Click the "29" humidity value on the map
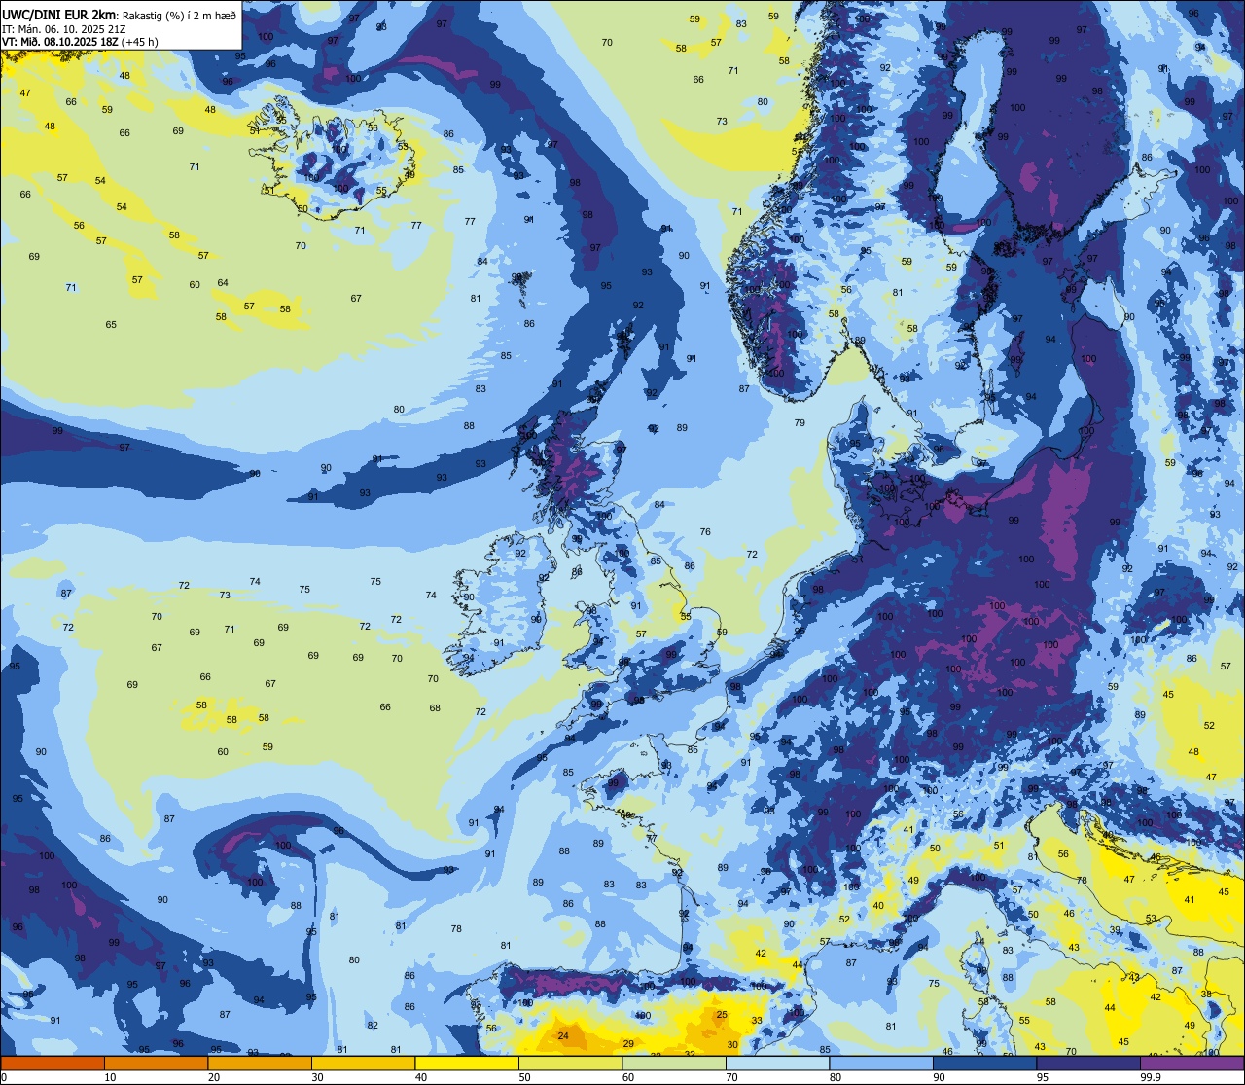Screen dimensions: 1245x1085 pyautogui.click(x=628, y=1044)
